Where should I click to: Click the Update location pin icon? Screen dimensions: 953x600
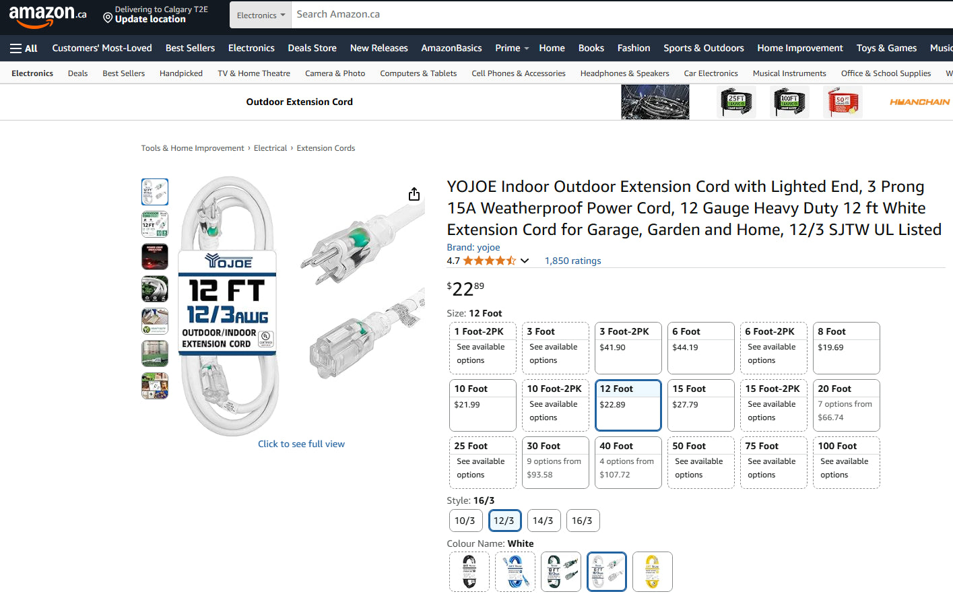[x=108, y=18]
